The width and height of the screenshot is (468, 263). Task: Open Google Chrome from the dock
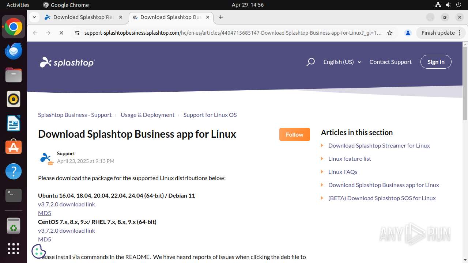click(x=14, y=27)
